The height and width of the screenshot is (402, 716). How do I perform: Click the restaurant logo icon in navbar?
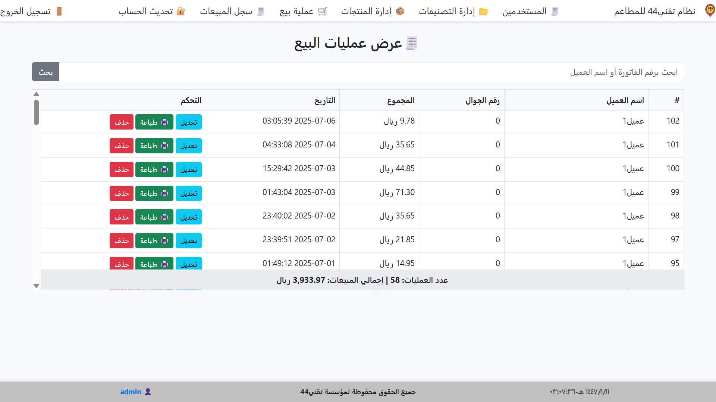click(710, 11)
